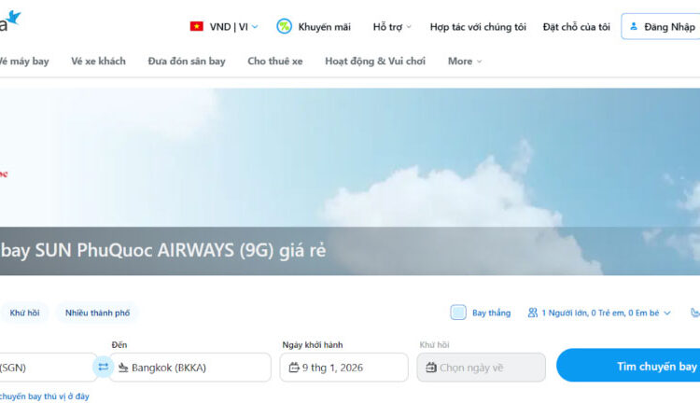
Task: Click the origin field showing (SGN)
Action: [x=49, y=368]
